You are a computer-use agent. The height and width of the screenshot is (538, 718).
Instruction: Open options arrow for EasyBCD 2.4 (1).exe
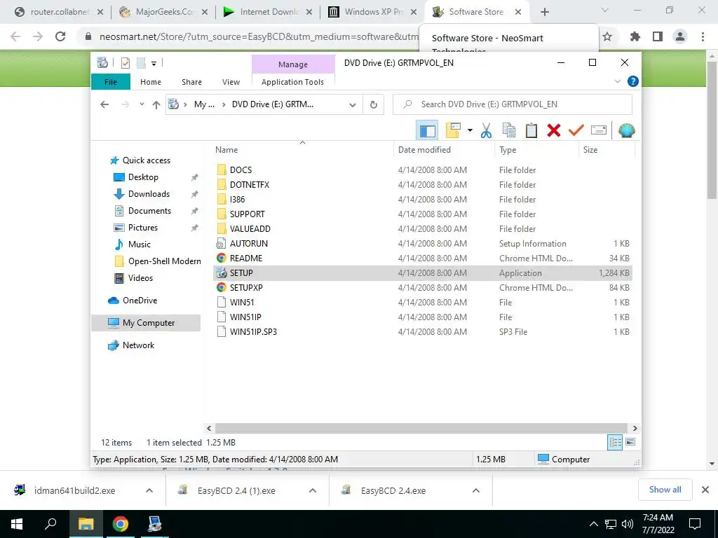click(x=313, y=490)
